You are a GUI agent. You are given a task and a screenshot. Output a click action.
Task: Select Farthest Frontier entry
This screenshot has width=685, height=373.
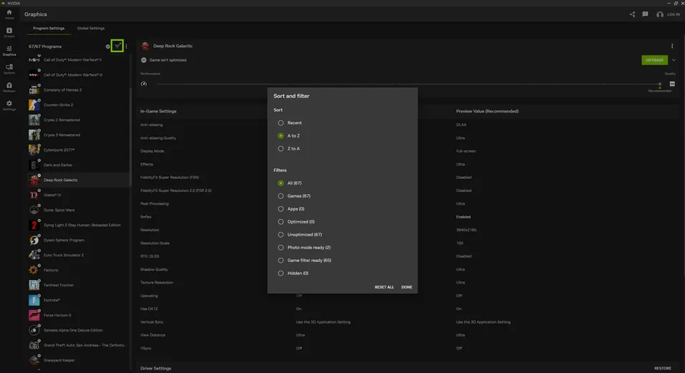tap(79, 285)
